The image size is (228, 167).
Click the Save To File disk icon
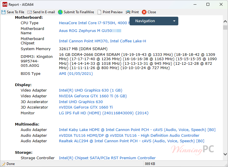tap(3, 12)
